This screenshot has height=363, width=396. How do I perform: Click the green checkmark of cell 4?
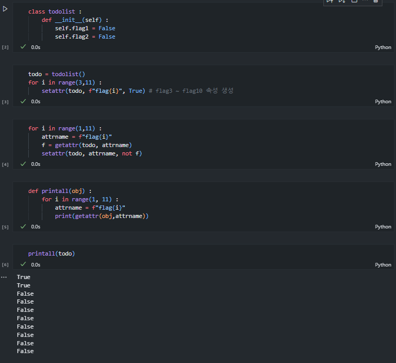point(23,164)
